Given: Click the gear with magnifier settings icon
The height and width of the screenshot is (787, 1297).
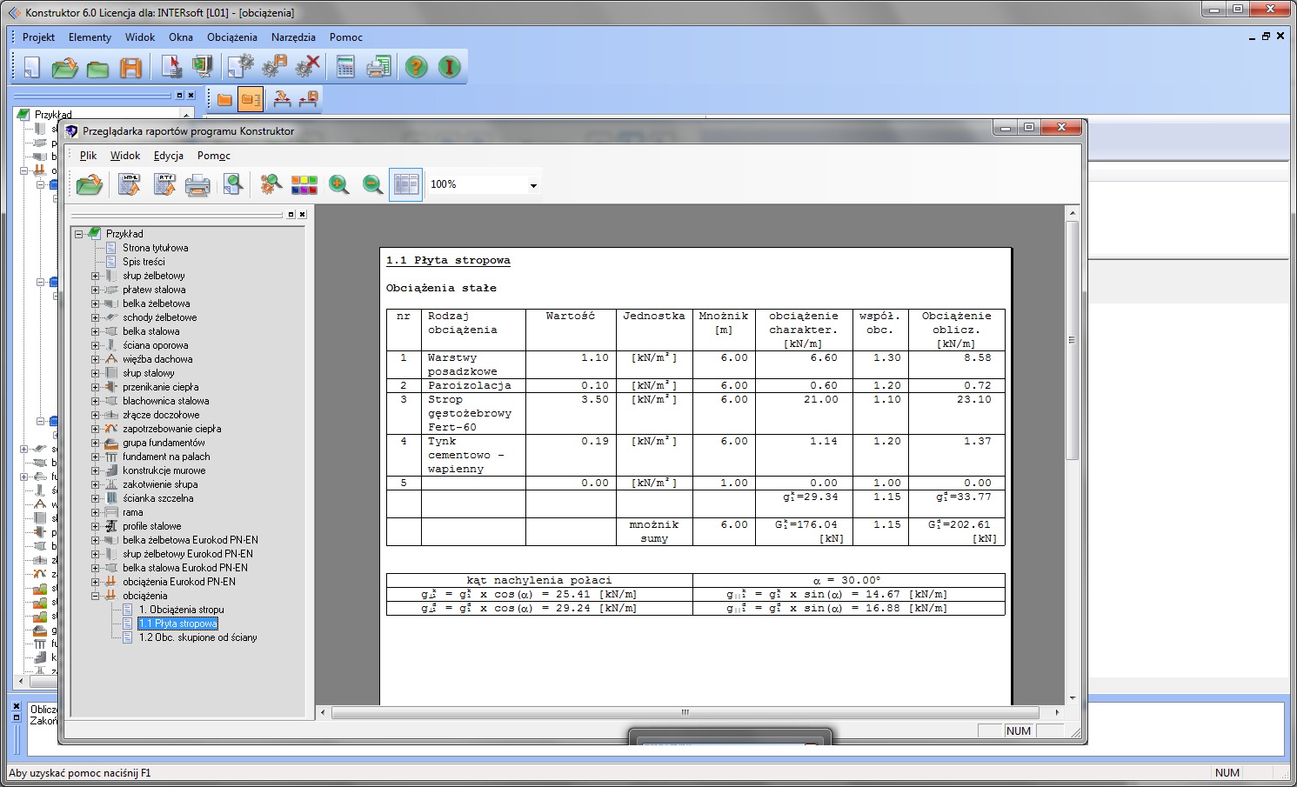Looking at the screenshot, I should click(x=271, y=184).
